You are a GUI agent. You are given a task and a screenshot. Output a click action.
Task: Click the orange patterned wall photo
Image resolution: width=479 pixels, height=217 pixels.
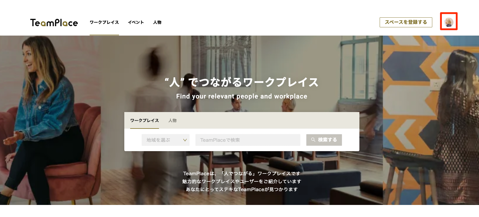click(431, 120)
